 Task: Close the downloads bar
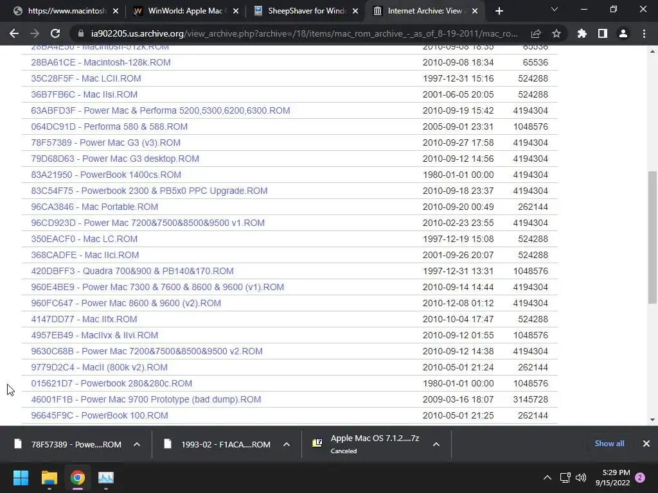646,444
